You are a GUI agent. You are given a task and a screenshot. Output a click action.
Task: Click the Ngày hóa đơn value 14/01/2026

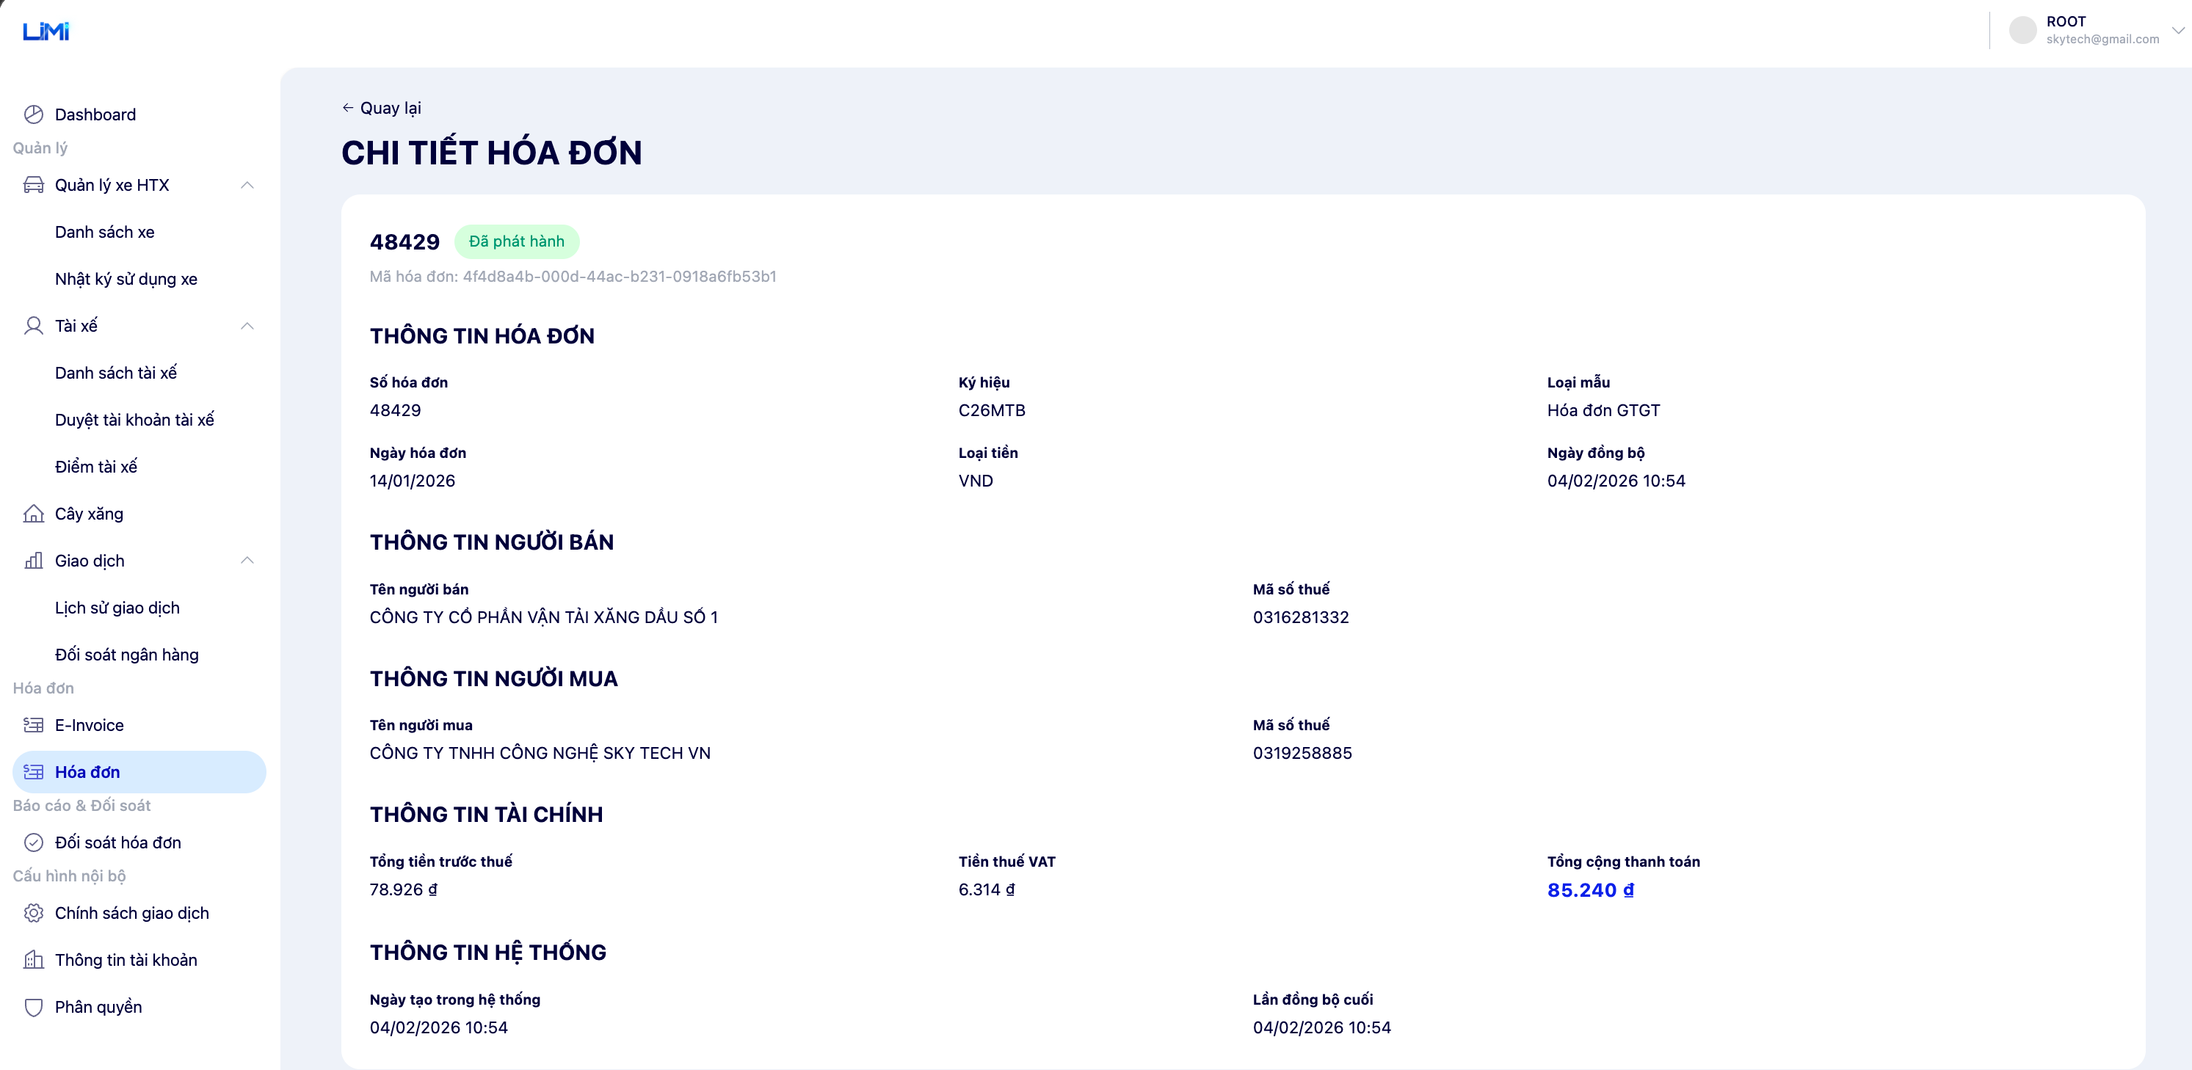pos(413,481)
